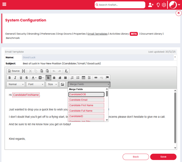Toggle underline formatting
The height and width of the screenshot is (162, 182).
pyautogui.click(x=21, y=78)
